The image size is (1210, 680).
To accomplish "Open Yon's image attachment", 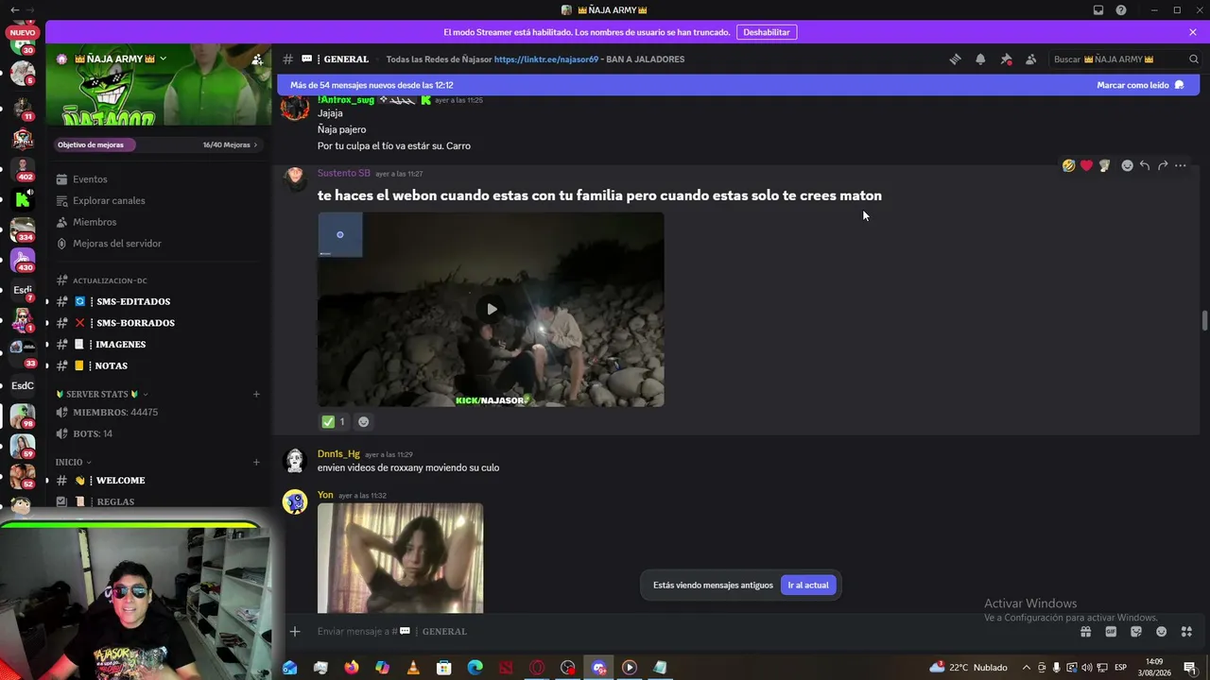I will coord(400,558).
